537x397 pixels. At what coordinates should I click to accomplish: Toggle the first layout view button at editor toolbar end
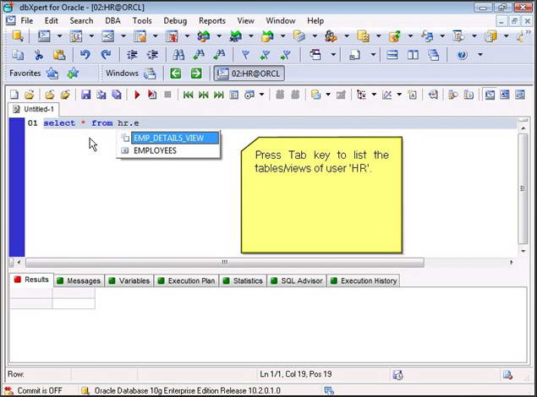tap(490, 95)
